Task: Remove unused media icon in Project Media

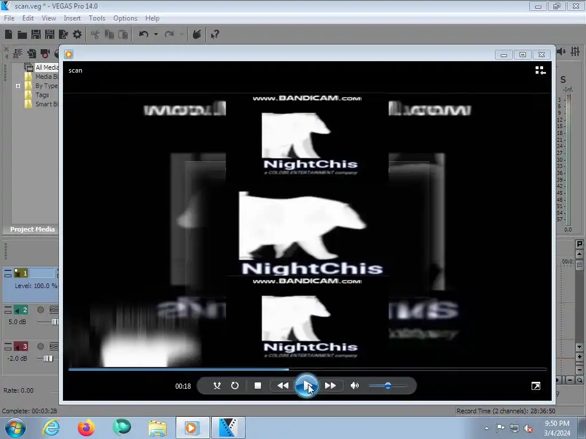Action: point(18,54)
